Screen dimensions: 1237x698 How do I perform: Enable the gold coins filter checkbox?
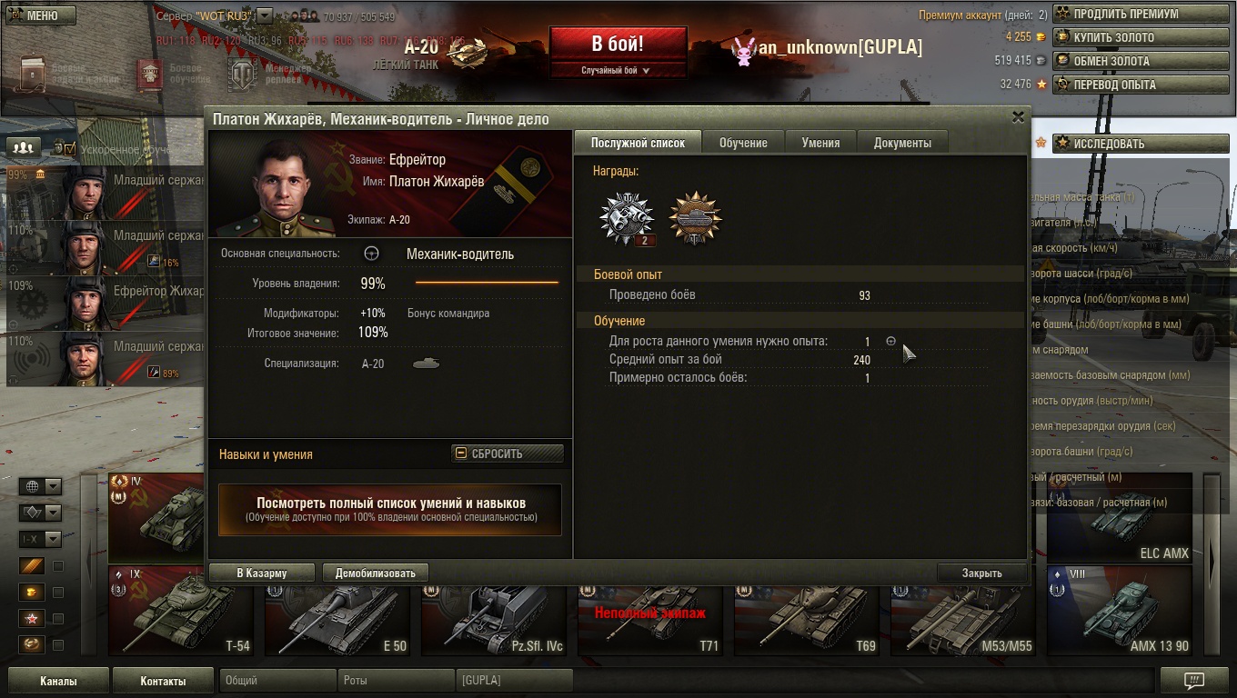click(58, 593)
